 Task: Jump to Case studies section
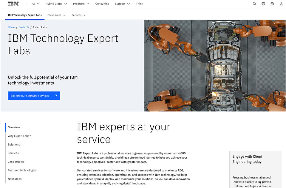point(16,162)
